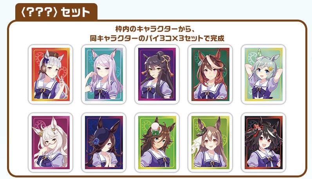This screenshot has height=179, width=312.
Task: Pick the black twin-tail girl on black card
Action: [x=263, y=143]
